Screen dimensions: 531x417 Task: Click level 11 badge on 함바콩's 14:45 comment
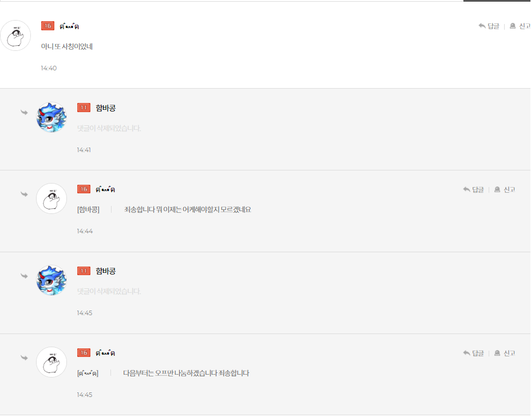click(84, 271)
